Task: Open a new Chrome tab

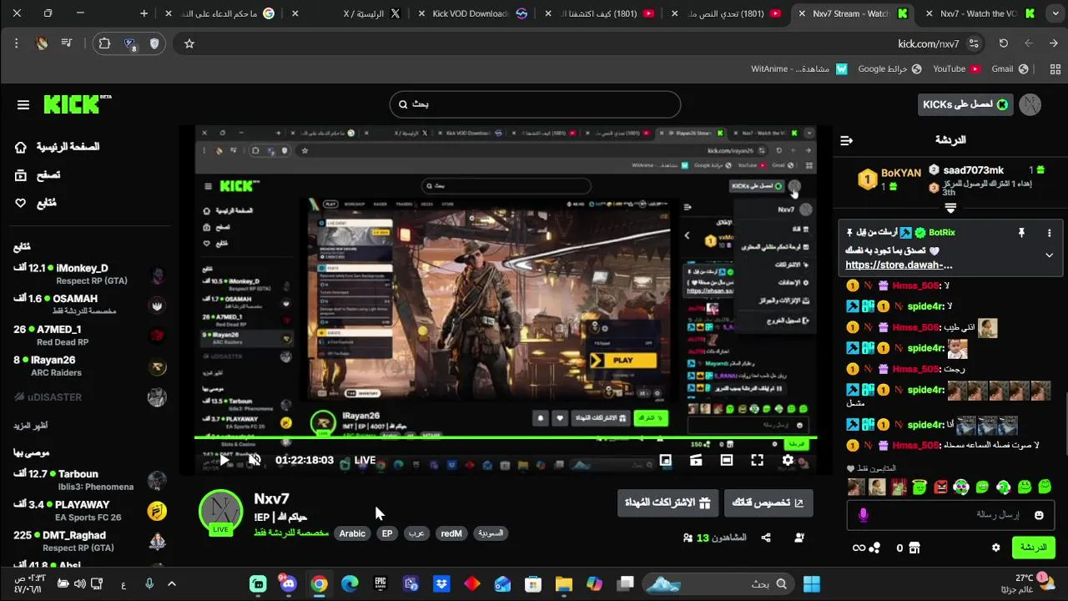Action: click(144, 13)
